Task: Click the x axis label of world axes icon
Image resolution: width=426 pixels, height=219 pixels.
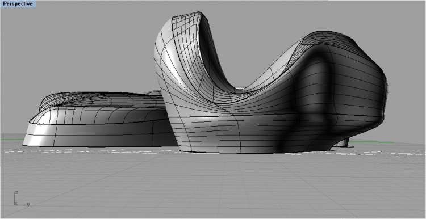Action: click(16, 203)
